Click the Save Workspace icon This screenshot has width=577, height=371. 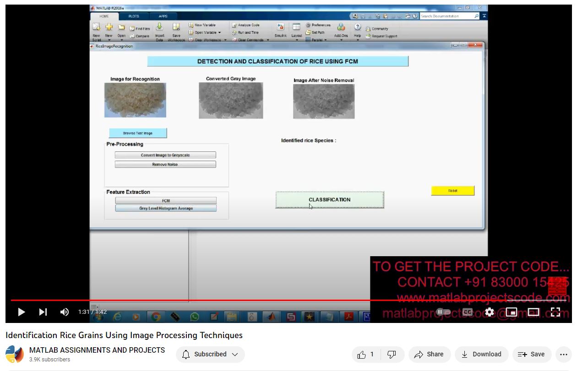(x=176, y=27)
